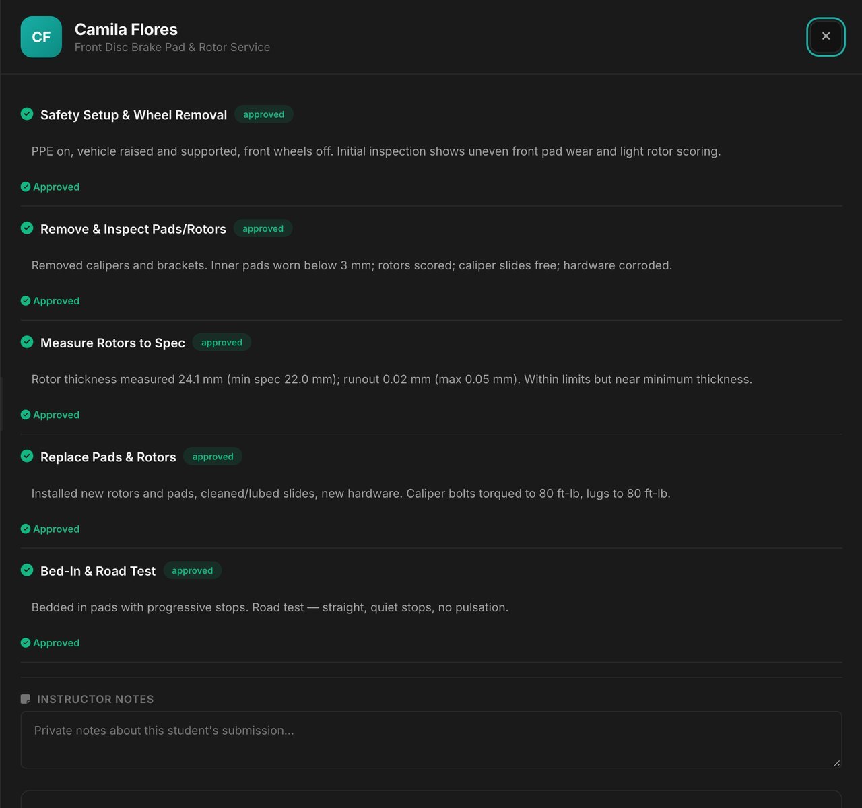Select the Replace Pads & Rotors heading
Viewport: 862px width, 808px height.
pyautogui.click(x=108, y=457)
